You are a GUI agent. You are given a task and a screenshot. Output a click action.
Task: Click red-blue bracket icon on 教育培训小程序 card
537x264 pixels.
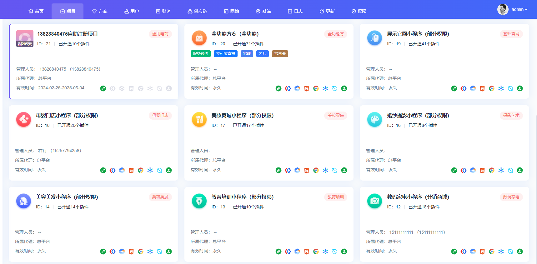[288, 252]
